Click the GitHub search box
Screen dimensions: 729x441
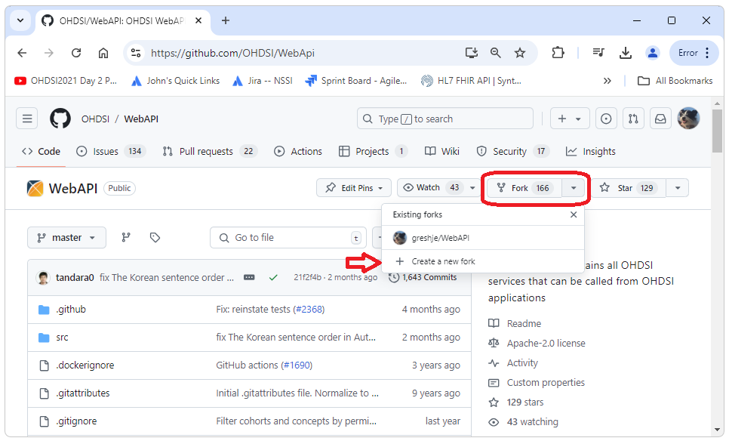click(x=445, y=119)
